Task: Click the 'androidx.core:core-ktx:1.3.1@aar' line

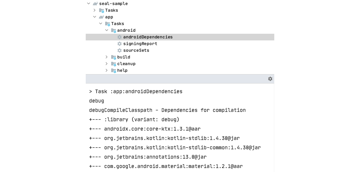Action: 145,129
